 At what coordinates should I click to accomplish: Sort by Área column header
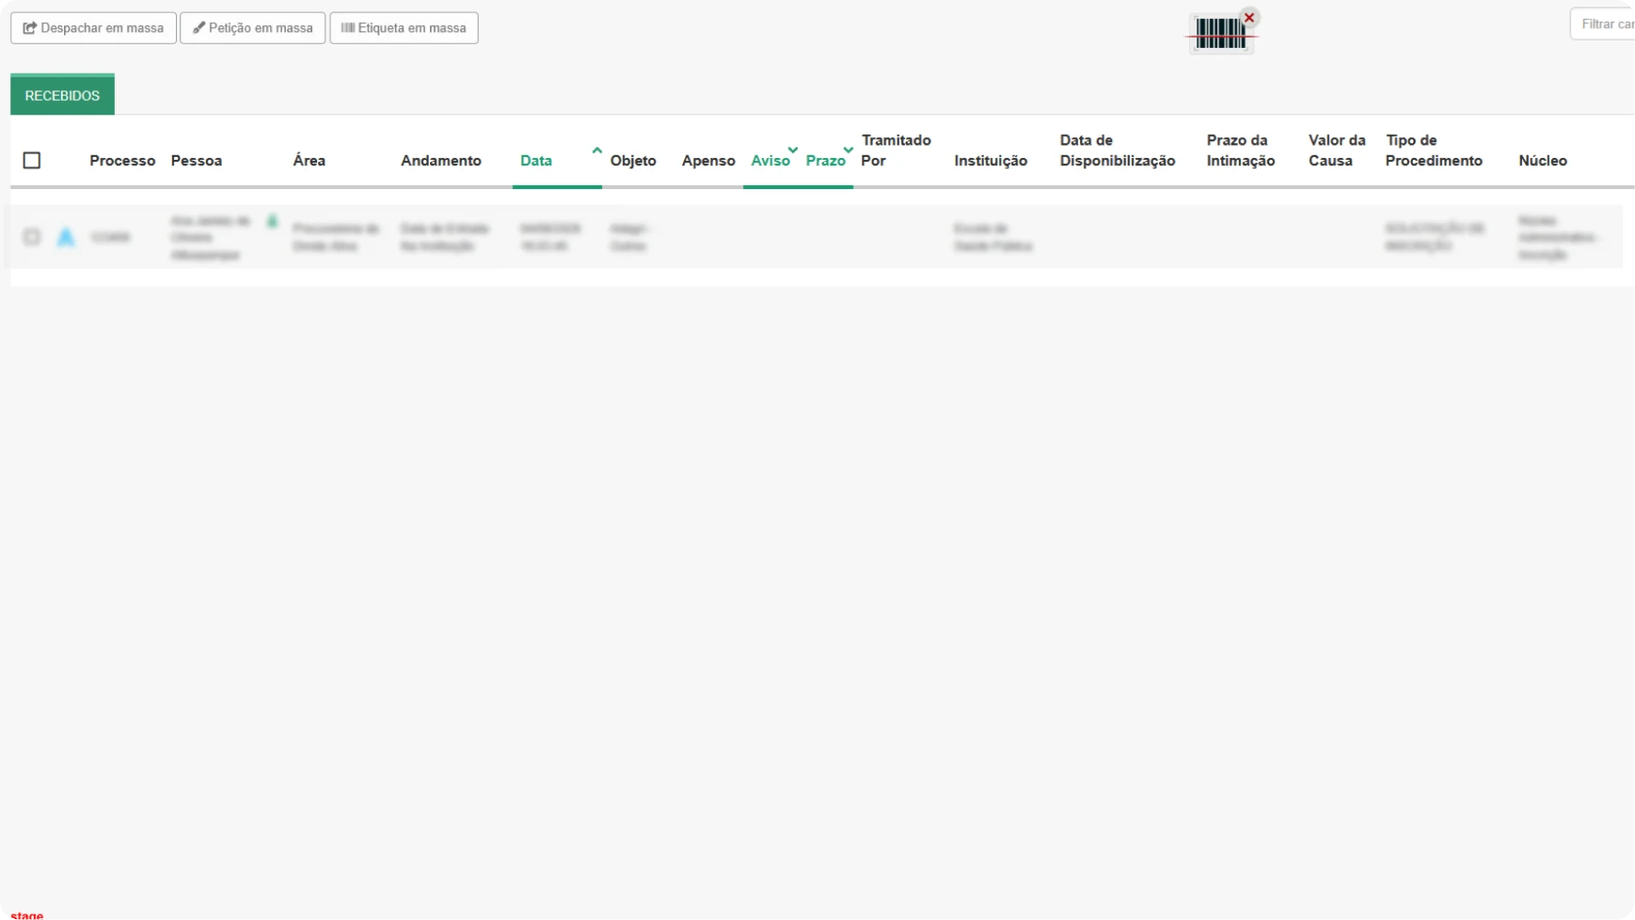[x=309, y=161]
